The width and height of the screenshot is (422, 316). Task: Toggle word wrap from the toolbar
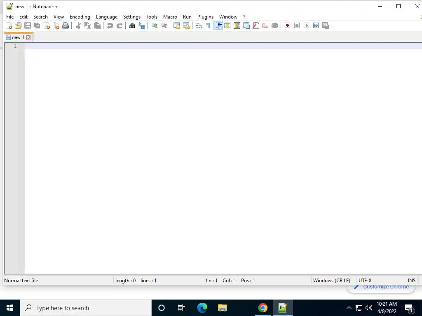pos(199,26)
